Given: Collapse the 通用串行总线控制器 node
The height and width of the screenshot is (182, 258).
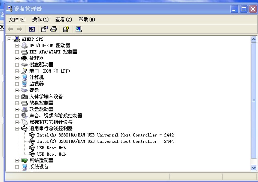Looking at the screenshot, I should point(17,129).
